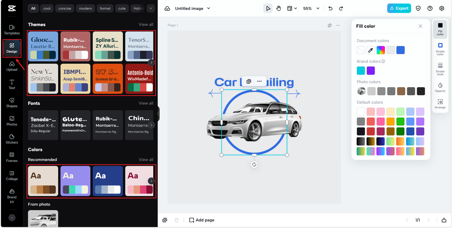Open the Templates sidebar panel
The width and height of the screenshot is (452, 228).
coord(12,30)
